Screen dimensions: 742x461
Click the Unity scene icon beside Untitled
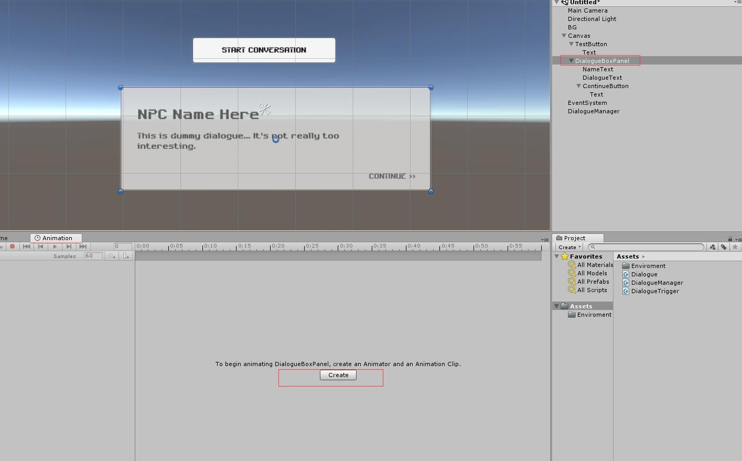[565, 2]
